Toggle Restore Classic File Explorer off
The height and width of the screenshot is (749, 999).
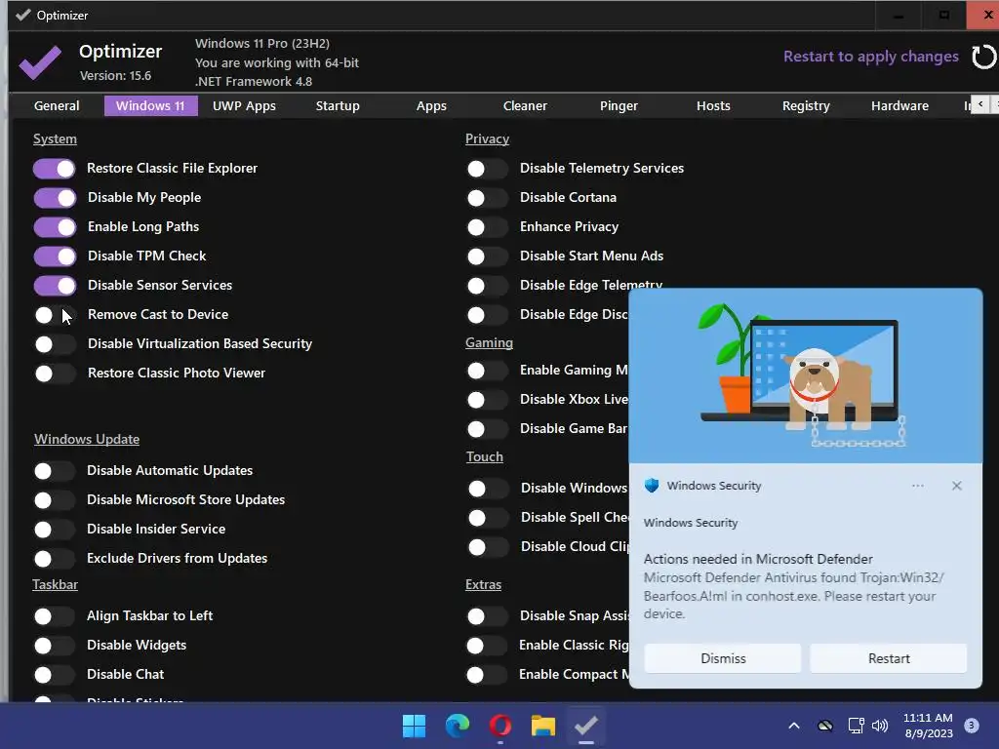(55, 168)
